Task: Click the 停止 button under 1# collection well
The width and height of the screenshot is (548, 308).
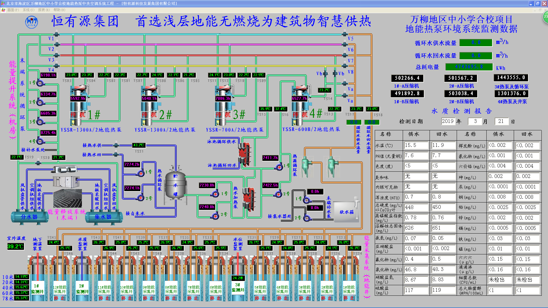Action: click(x=348, y=298)
